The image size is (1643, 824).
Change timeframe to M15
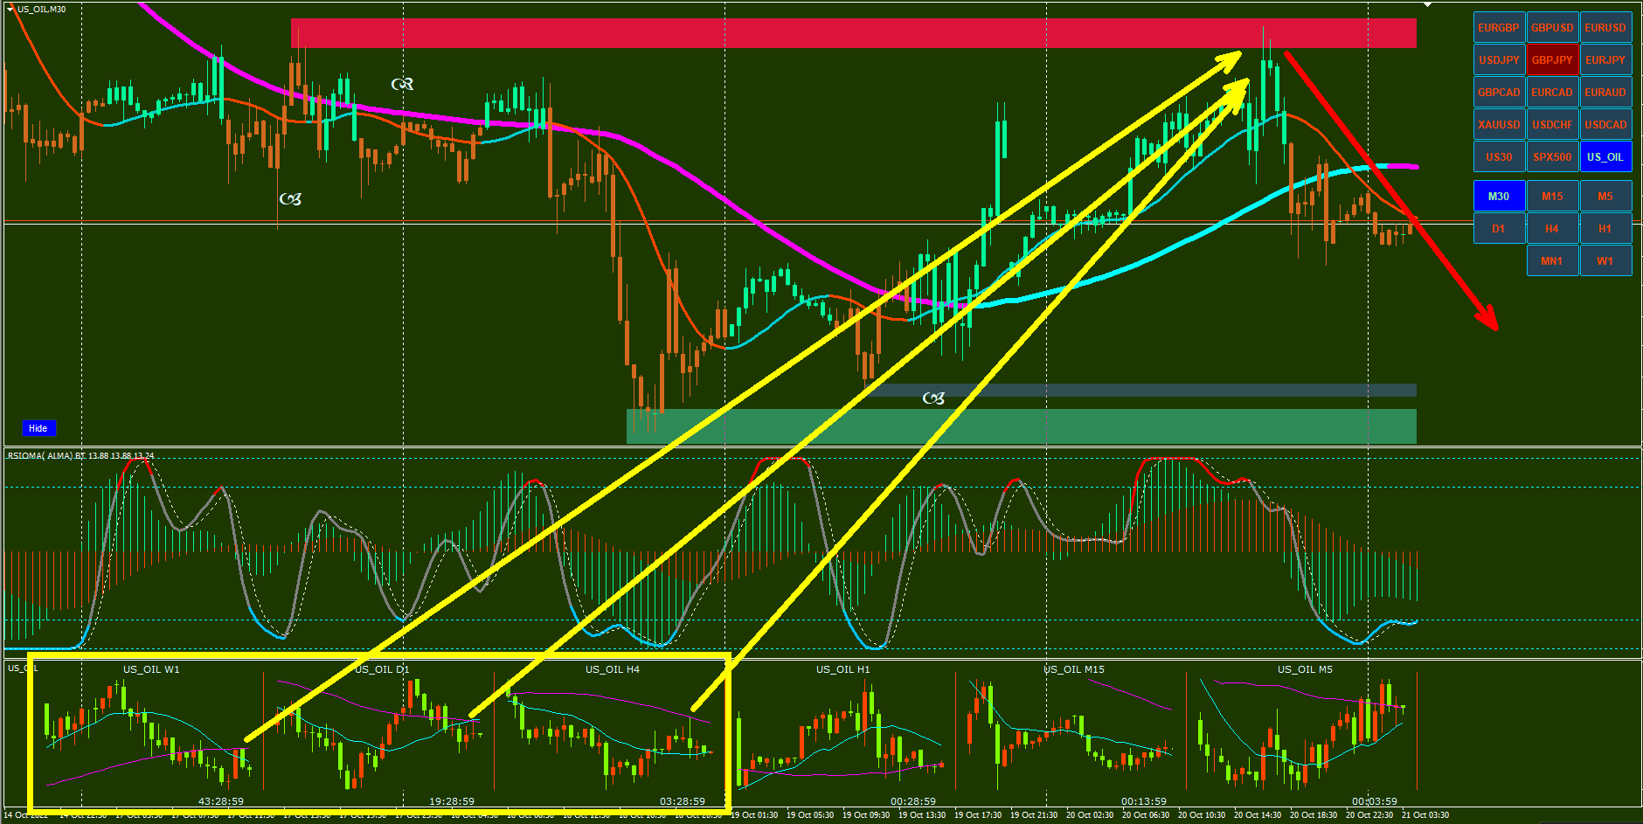pyautogui.click(x=1552, y=197)
